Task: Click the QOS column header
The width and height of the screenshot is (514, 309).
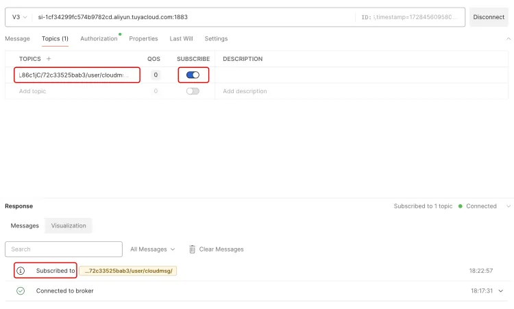Action: click(154, 59)
